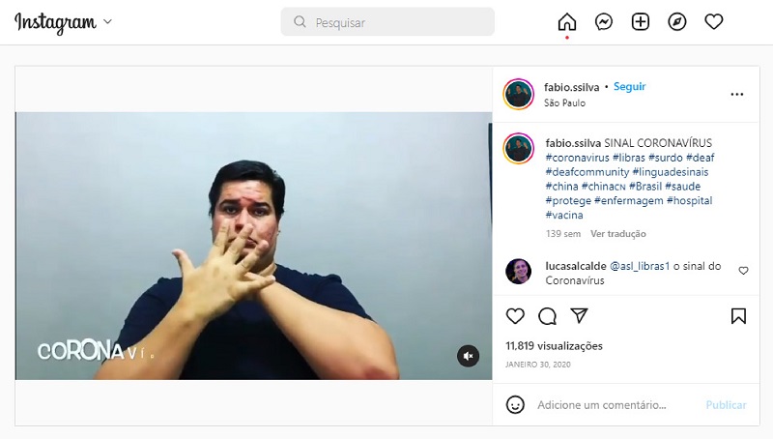Click the Ver tradução link
This screenshot has width=773, height=439.
pos(618,234)
